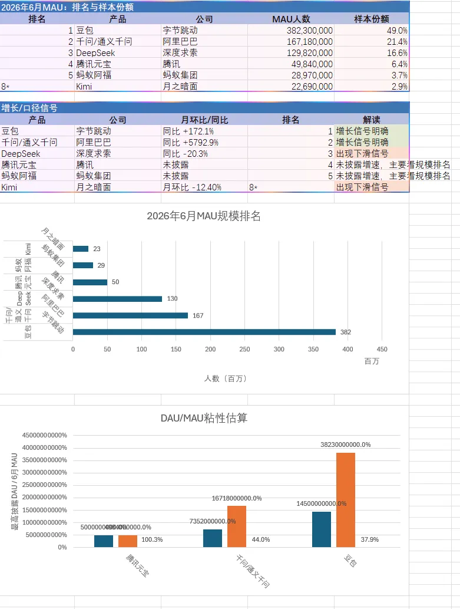The width and height of the screenshot is (460, 609).
Task: Select the '8*' rank cell in the growth table
Action: point(291,187)
